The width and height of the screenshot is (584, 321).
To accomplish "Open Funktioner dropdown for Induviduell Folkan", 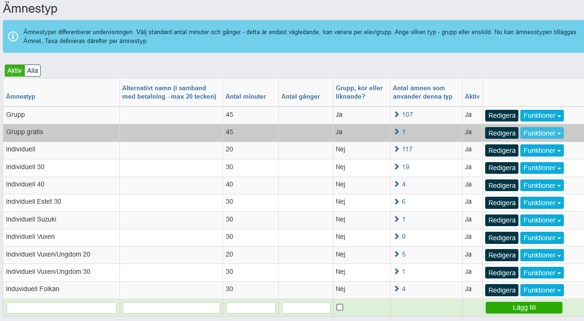I will (542, 290).
